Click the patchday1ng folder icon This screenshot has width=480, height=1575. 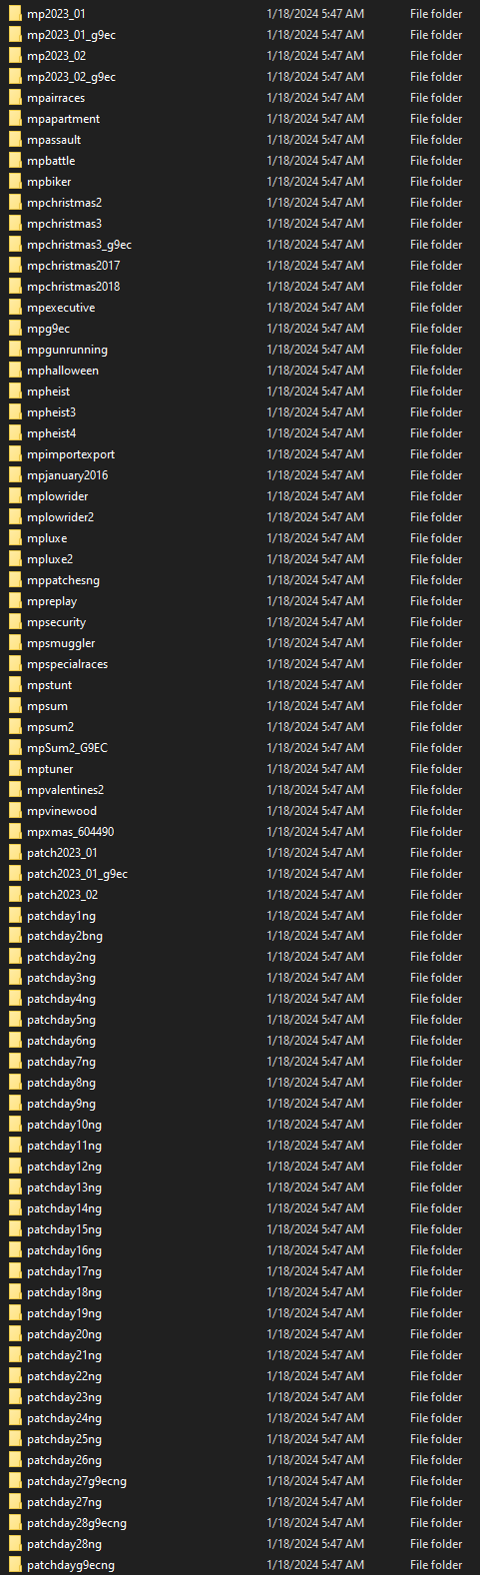(x=14, y=916)
